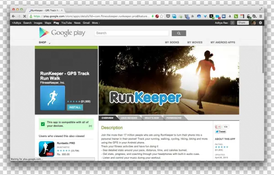Click the notifications counter next to Aditya Rao

pyautogui.click(x=232, y=23)
